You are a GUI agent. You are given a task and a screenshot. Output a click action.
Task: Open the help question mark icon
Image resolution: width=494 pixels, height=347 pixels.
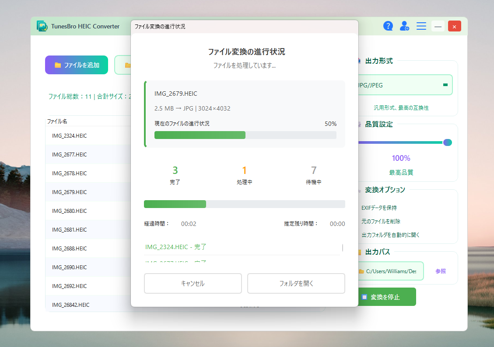point(388,26)
